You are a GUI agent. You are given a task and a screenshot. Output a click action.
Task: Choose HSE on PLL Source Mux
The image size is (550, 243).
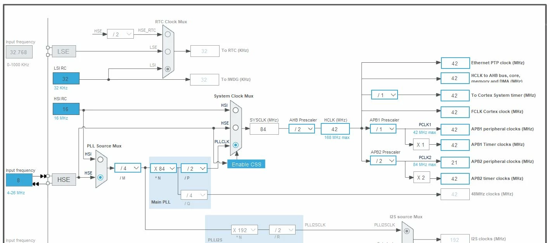100,177
